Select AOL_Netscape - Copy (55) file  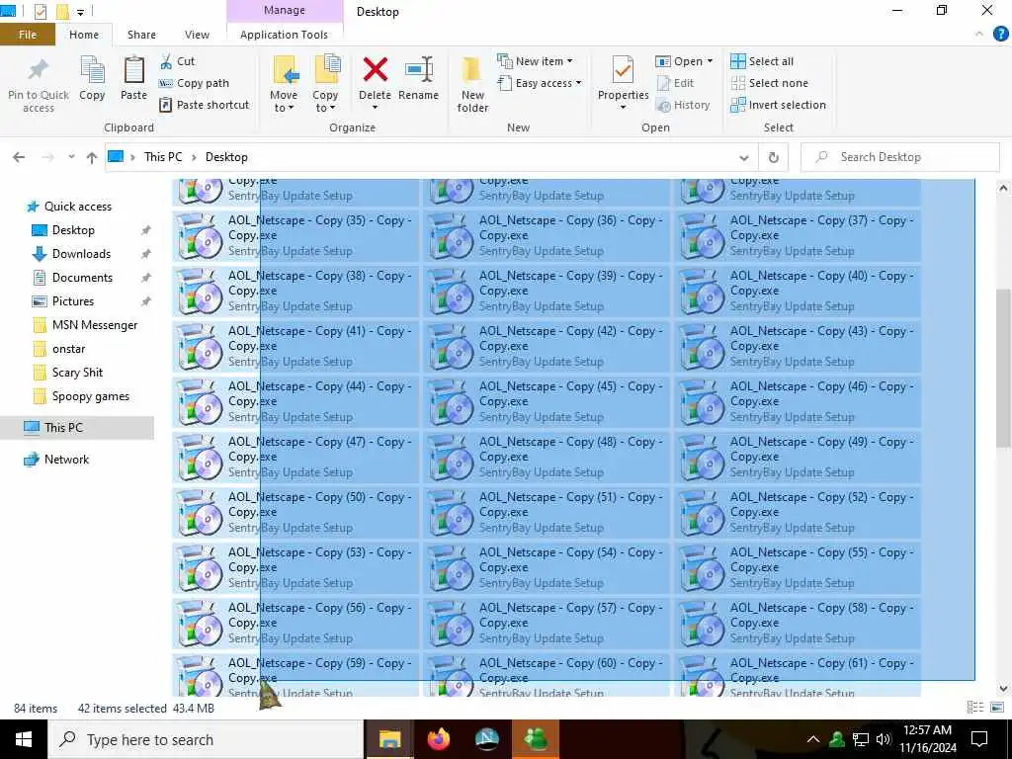coord(798,568)
